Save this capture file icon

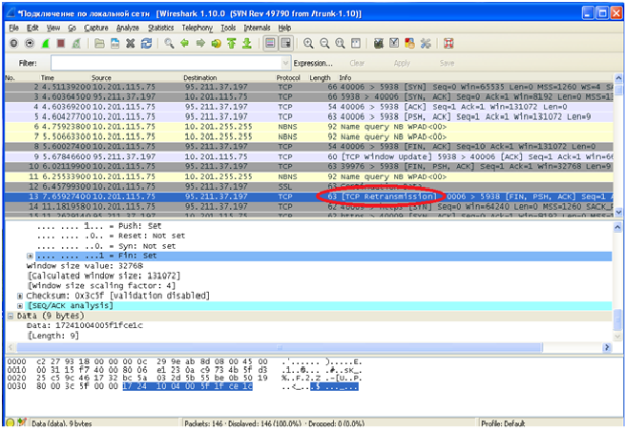point(115,44)
